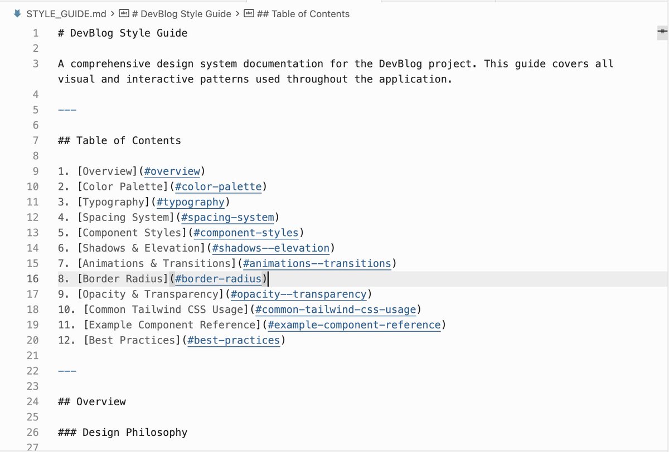Follow the #component-styles link
Viewport: 669px width, 452px height.
click(246, 233)
